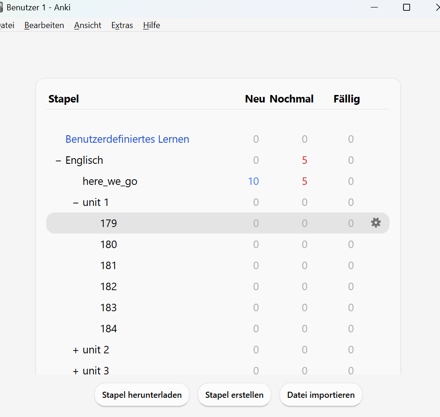Click the Stapel column header

[x=64, y=99]
